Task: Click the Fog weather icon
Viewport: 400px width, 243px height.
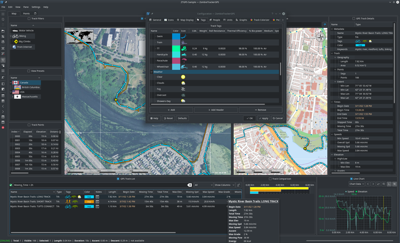Action: pyautogui.click(x=183, y=89)
